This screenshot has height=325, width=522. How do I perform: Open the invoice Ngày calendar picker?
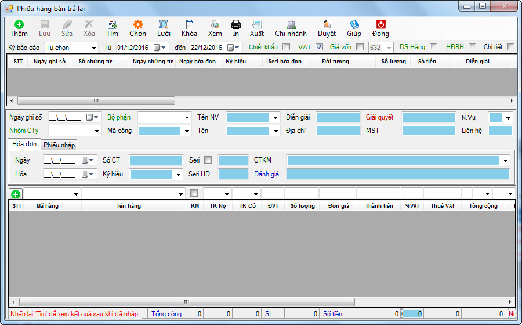tap(88, 160)
